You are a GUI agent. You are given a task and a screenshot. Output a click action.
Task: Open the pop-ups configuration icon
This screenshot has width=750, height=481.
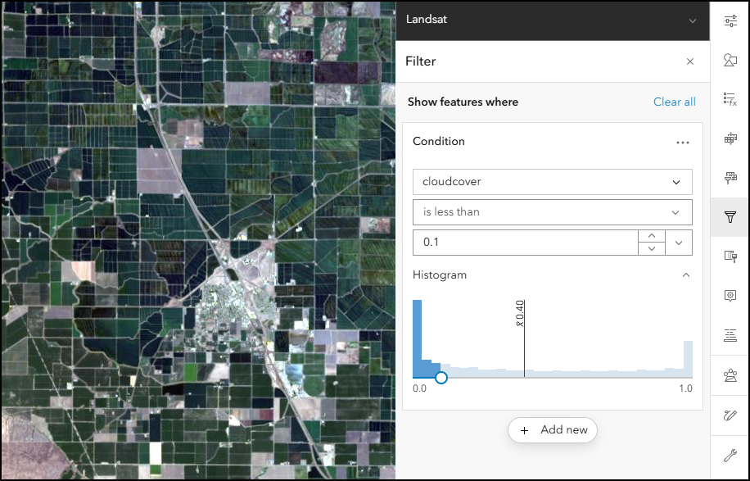click(729, 295)
